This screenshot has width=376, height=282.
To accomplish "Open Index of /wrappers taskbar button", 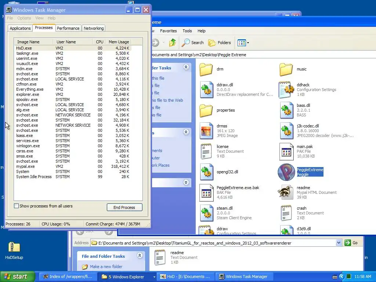I will pos(68,277).
